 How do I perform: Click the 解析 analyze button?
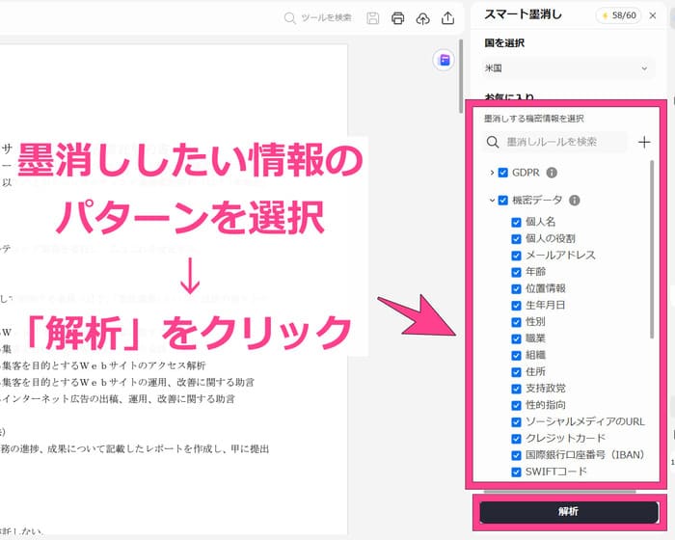tap(569, 512)
